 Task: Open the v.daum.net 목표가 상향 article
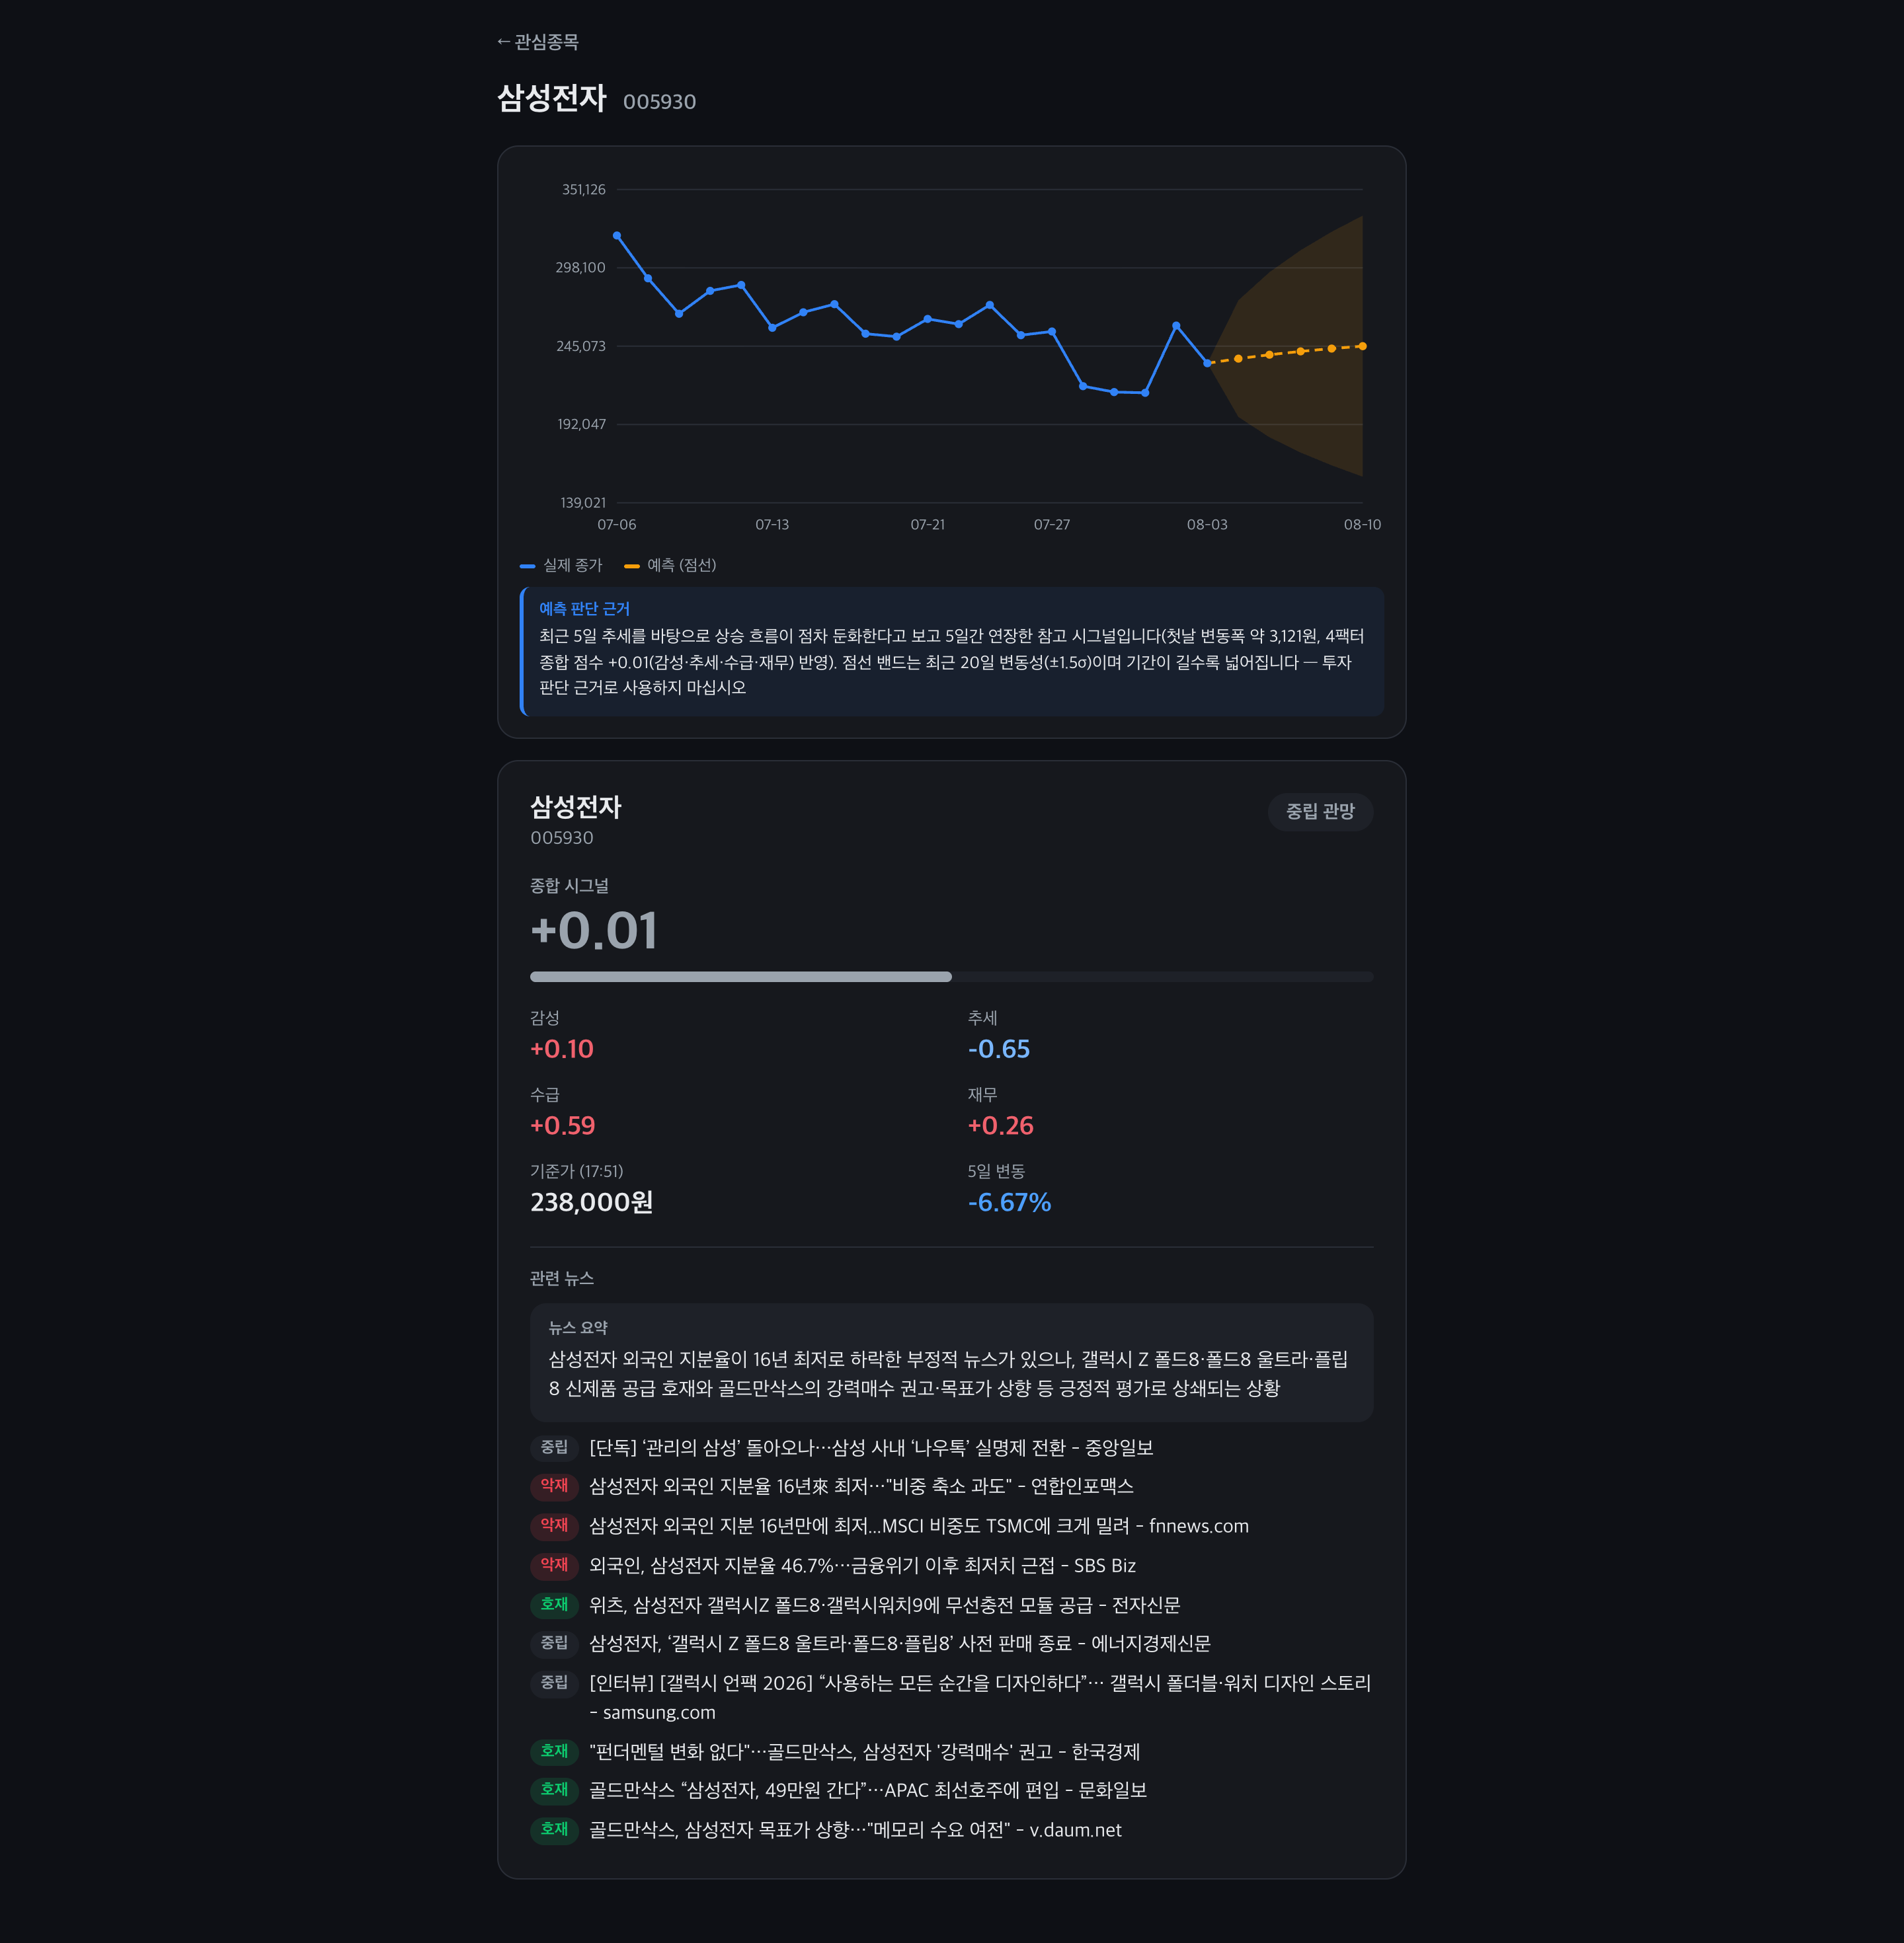(x=855, y=1830)
